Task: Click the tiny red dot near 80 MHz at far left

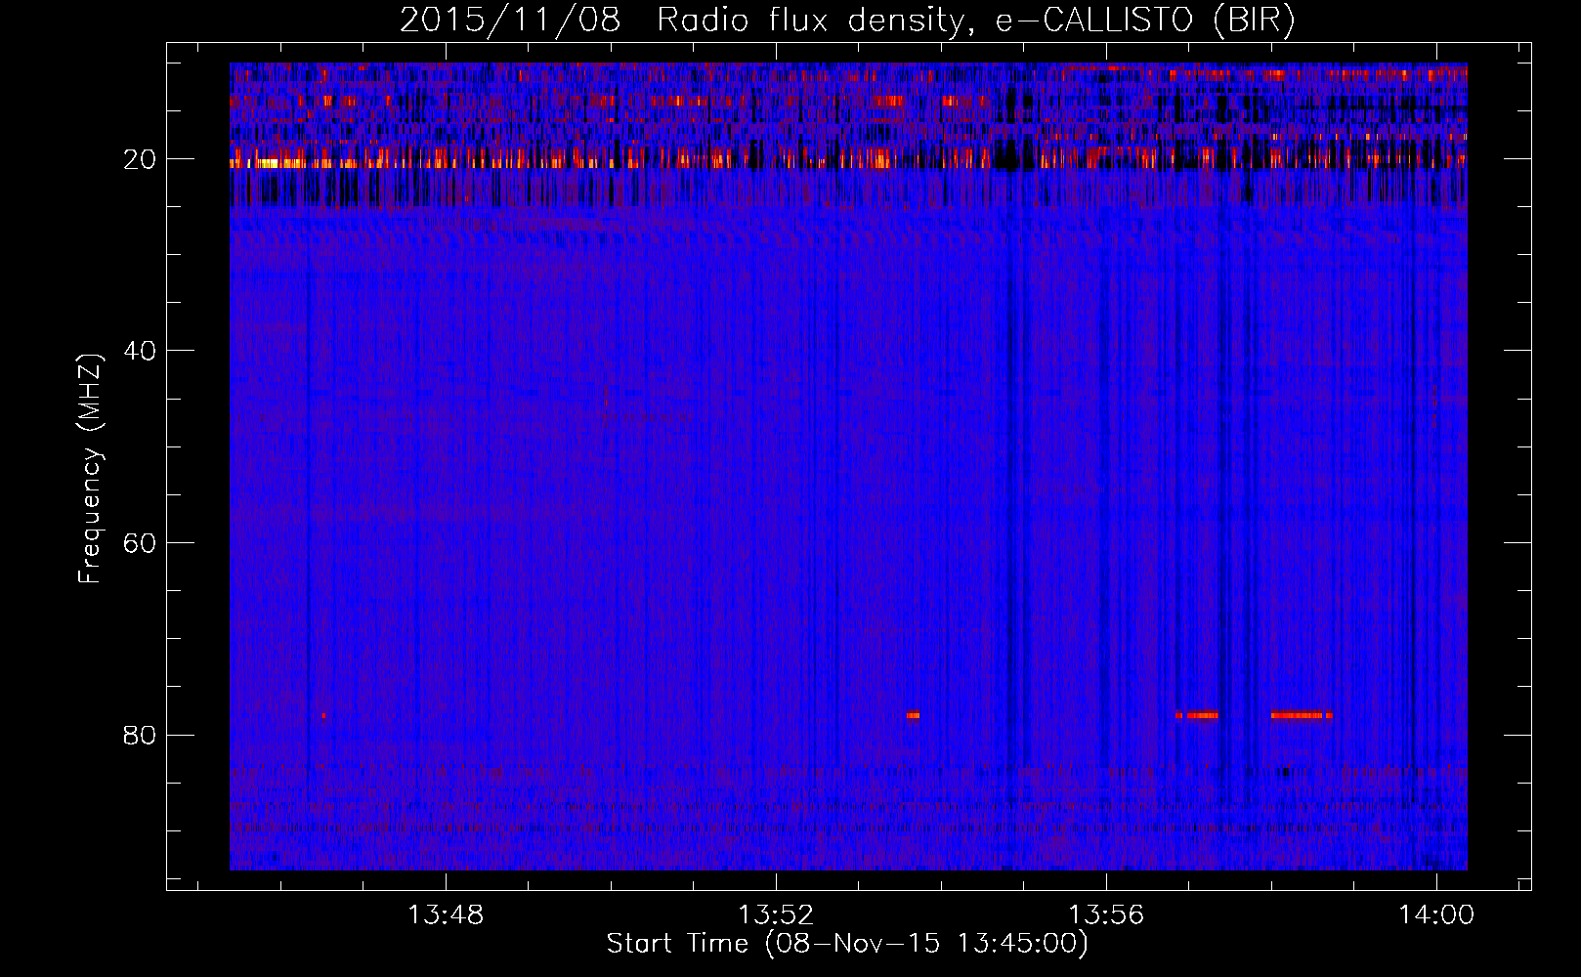Action: coord(323,715)
